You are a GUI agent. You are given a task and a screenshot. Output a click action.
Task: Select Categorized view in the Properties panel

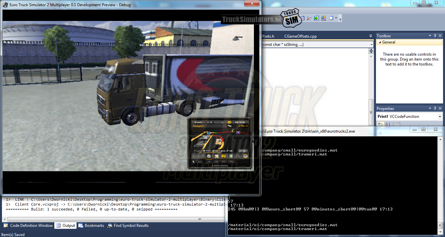click(x=381, y=124)
